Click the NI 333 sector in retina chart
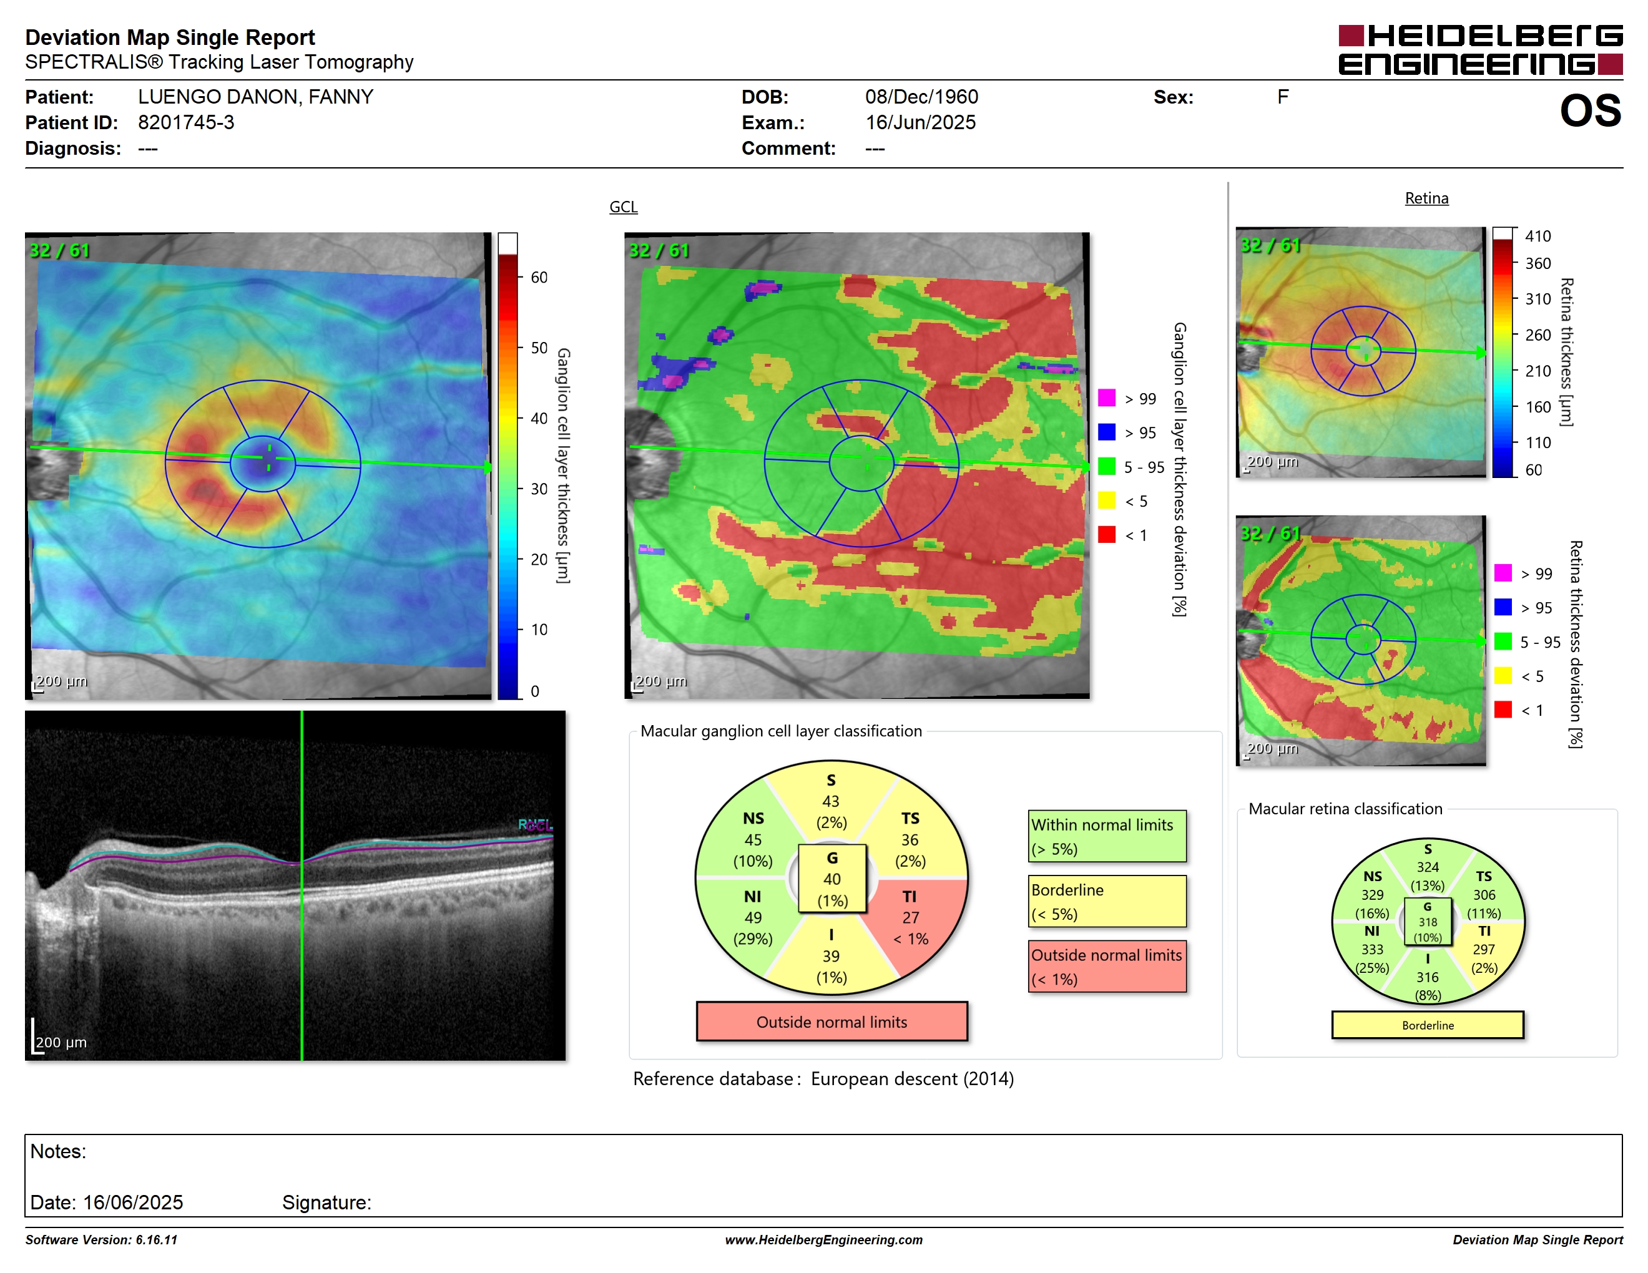 [1372, 950]
